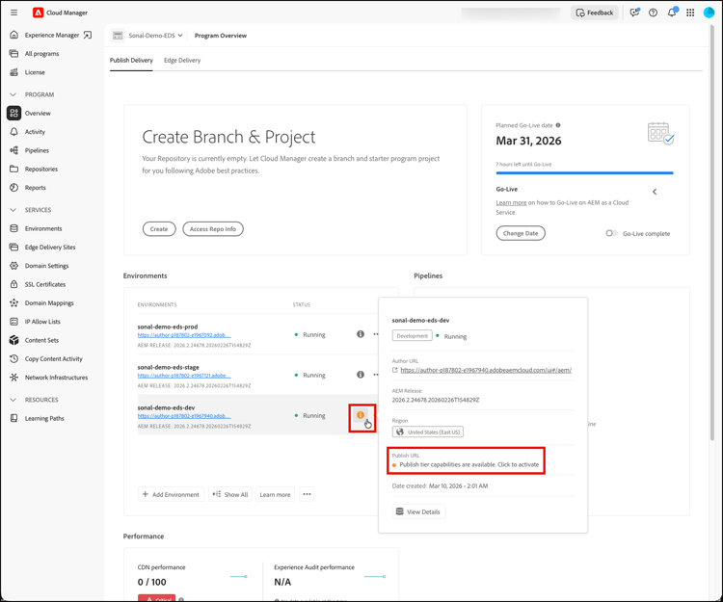Open the ellipsis menu beside Learn more

tap(307, 494)
